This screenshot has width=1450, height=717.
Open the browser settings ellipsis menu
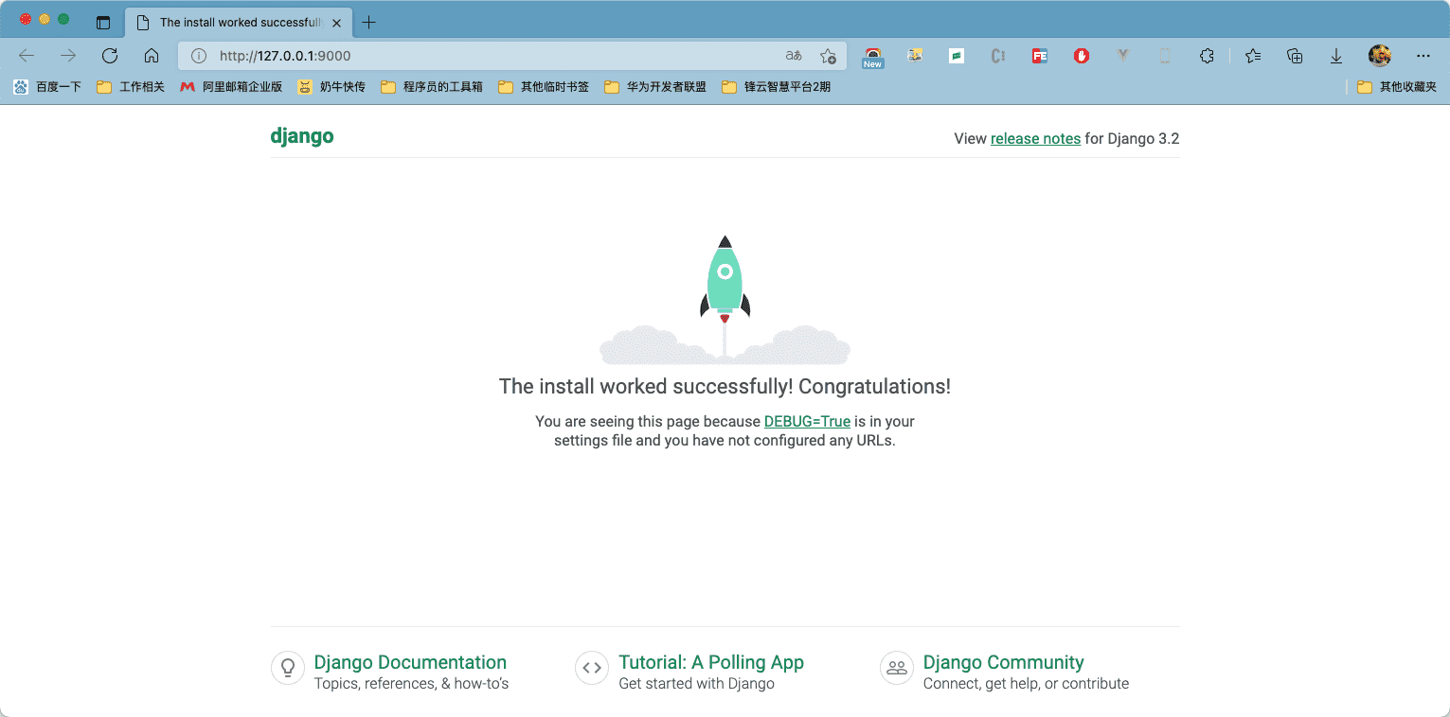pos(1423,56)
